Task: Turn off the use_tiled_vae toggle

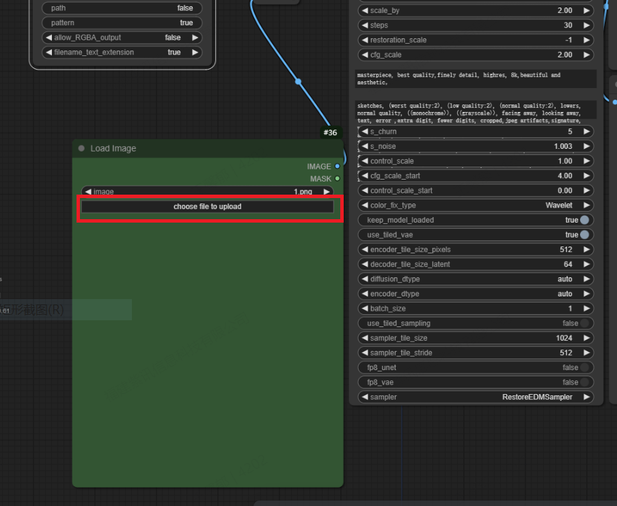Action: (584, 235)
